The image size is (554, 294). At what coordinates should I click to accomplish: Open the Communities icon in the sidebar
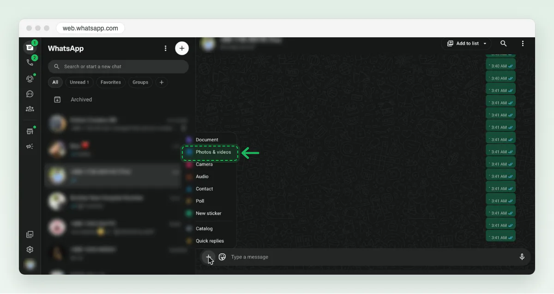pyautogui.click(x=30, y=109)
